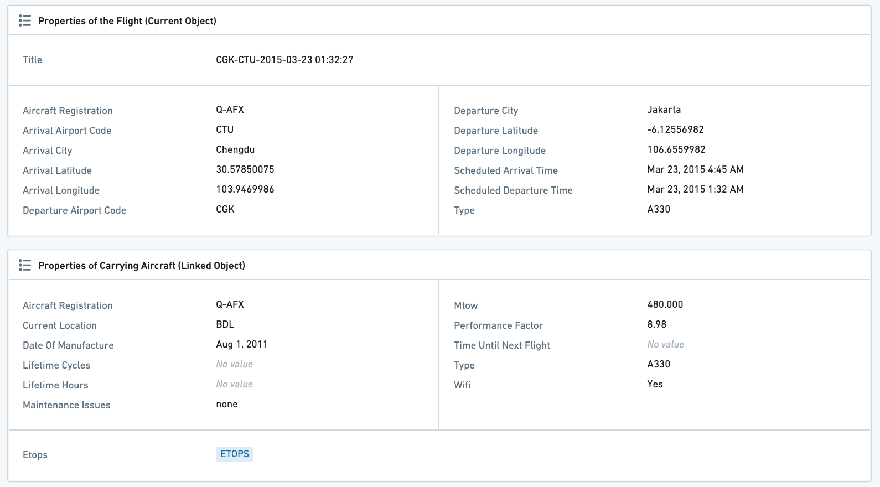Viewport: 880px width, 487px height.
Task: Click the list icon beside Properties of Carrying Aircraft
Action: point(25,266)
